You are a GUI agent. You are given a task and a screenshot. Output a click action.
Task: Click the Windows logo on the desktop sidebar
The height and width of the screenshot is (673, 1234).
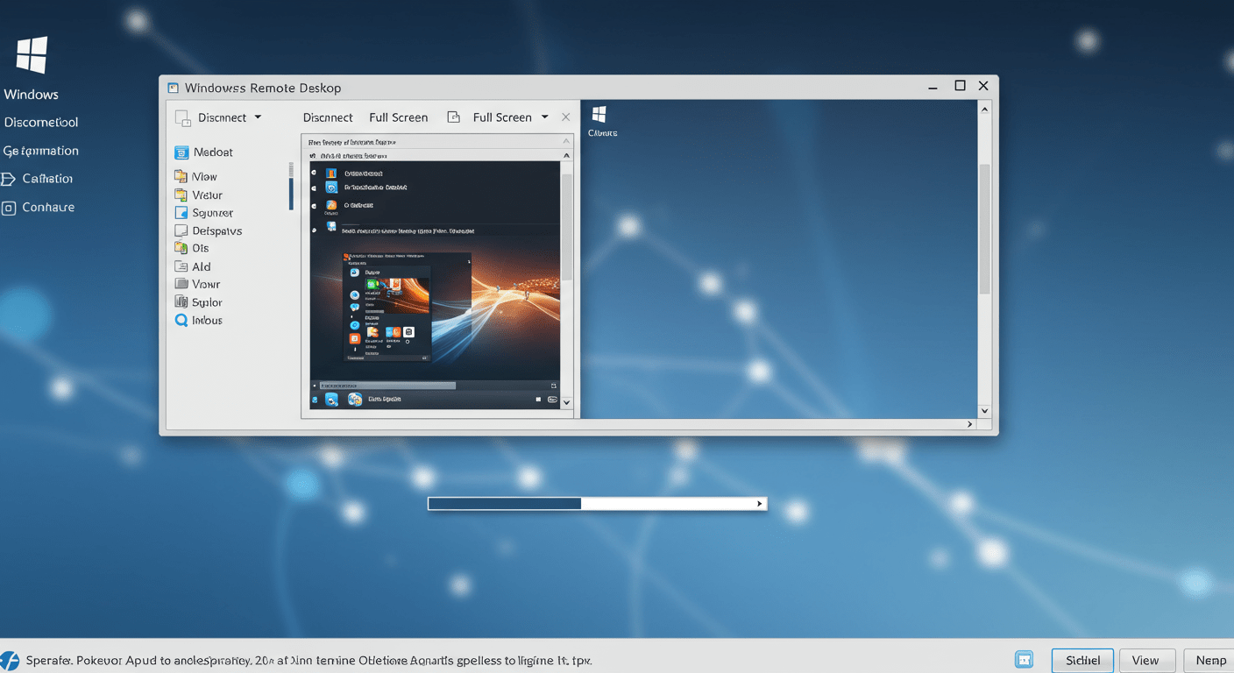pos(32,55)
